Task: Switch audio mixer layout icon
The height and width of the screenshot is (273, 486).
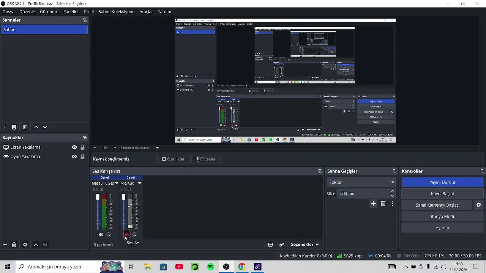Action: pyautogui.click(x=270, y=245)
